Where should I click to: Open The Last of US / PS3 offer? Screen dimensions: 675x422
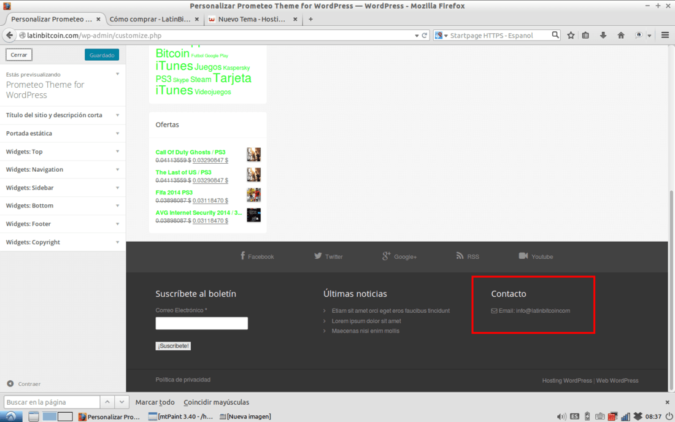tap(183, 172)
